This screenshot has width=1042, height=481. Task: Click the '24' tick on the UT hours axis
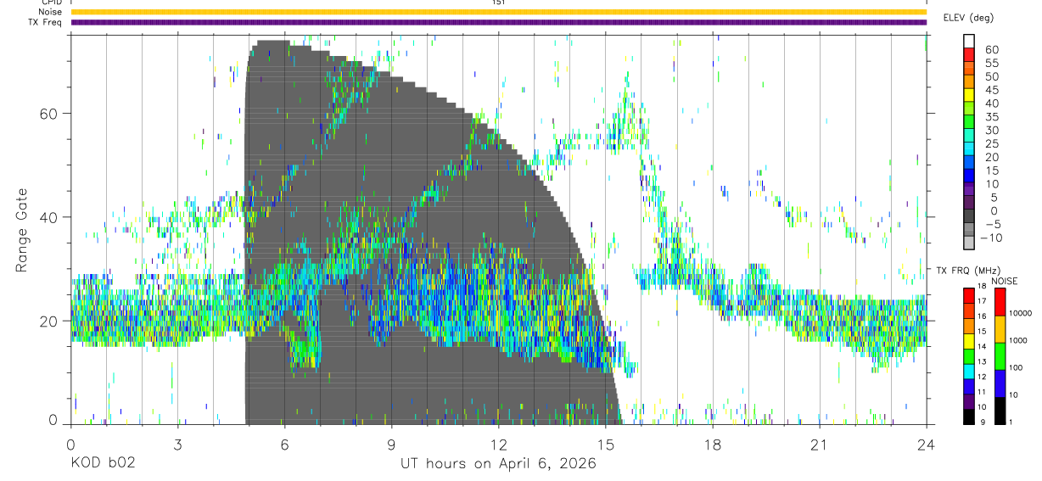tap(926, 445)
